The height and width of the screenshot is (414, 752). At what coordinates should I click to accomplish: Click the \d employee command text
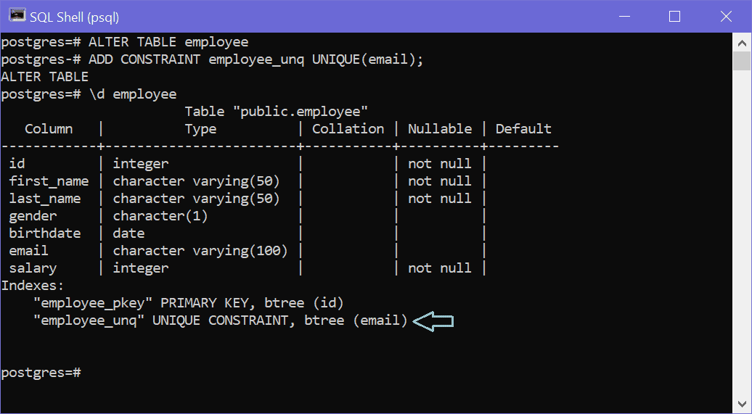pyautogui.click(x=132, y=94)
